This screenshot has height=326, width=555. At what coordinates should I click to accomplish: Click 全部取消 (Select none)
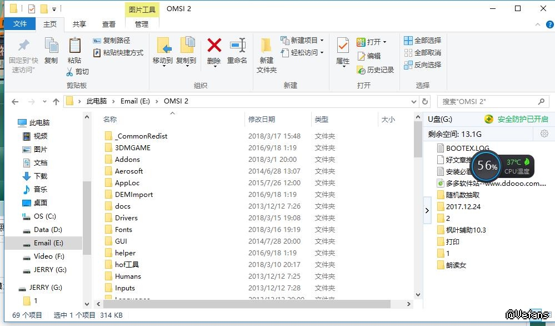(x=423, y=53)
